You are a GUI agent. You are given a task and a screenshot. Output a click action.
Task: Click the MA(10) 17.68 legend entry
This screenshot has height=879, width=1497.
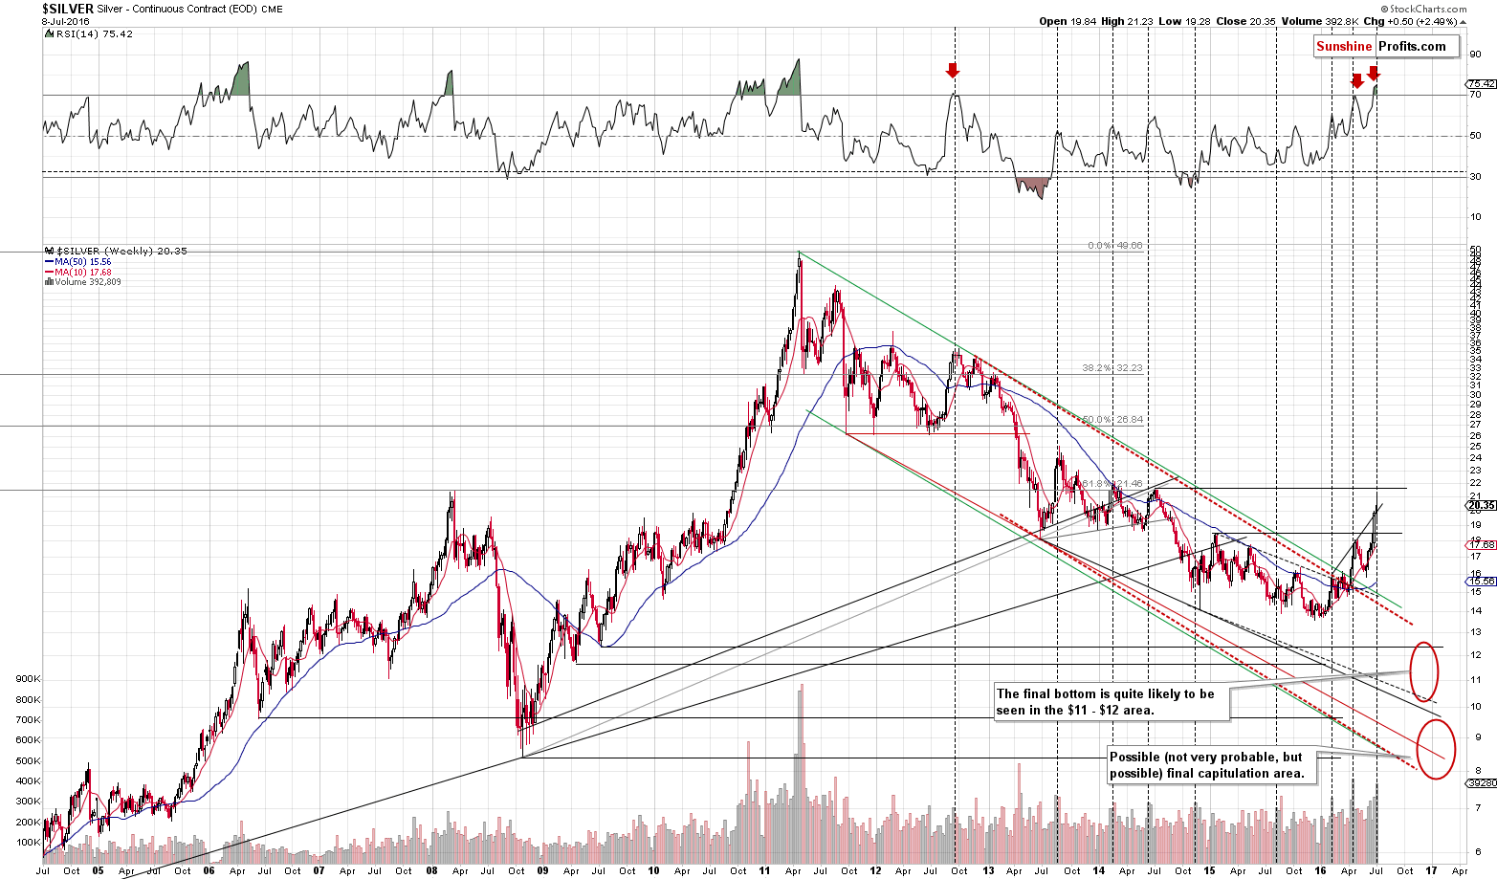click(x=78, y=273)
